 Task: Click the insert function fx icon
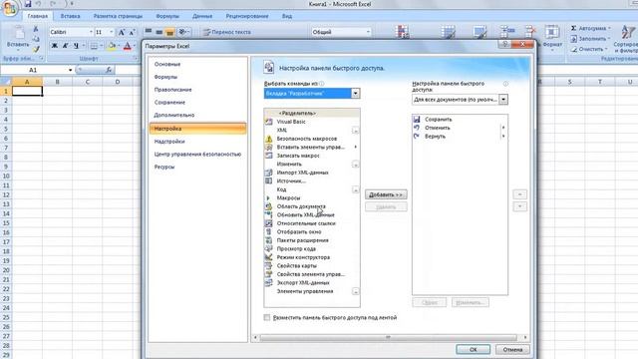109,70
